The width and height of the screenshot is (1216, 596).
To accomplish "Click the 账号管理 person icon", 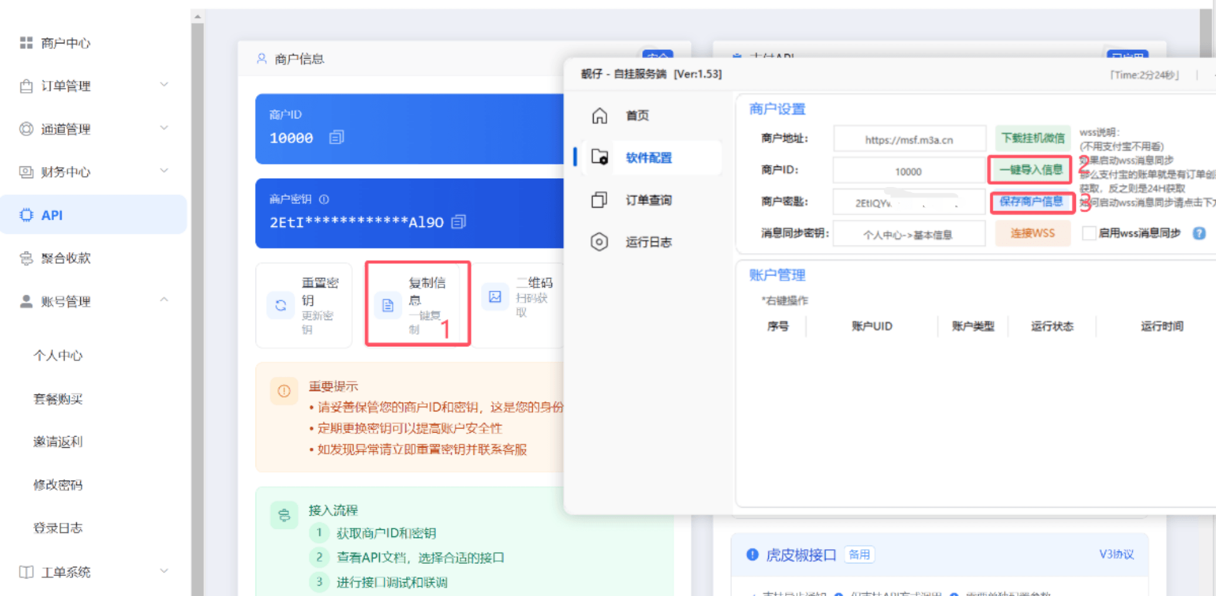I will click(26, 301).
